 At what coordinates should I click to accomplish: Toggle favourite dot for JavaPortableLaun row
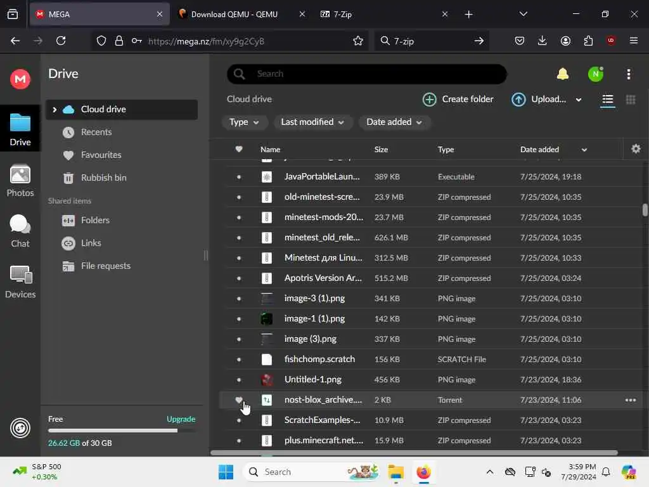[x=239, y=177]
